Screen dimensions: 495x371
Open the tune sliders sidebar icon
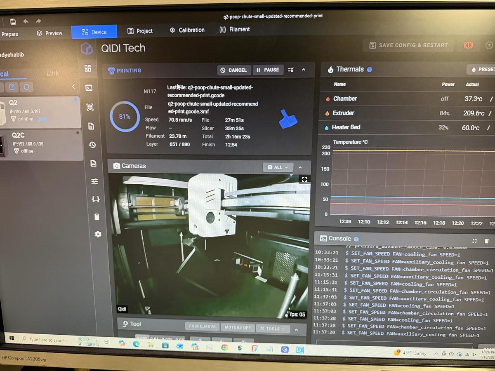[94, 181]
